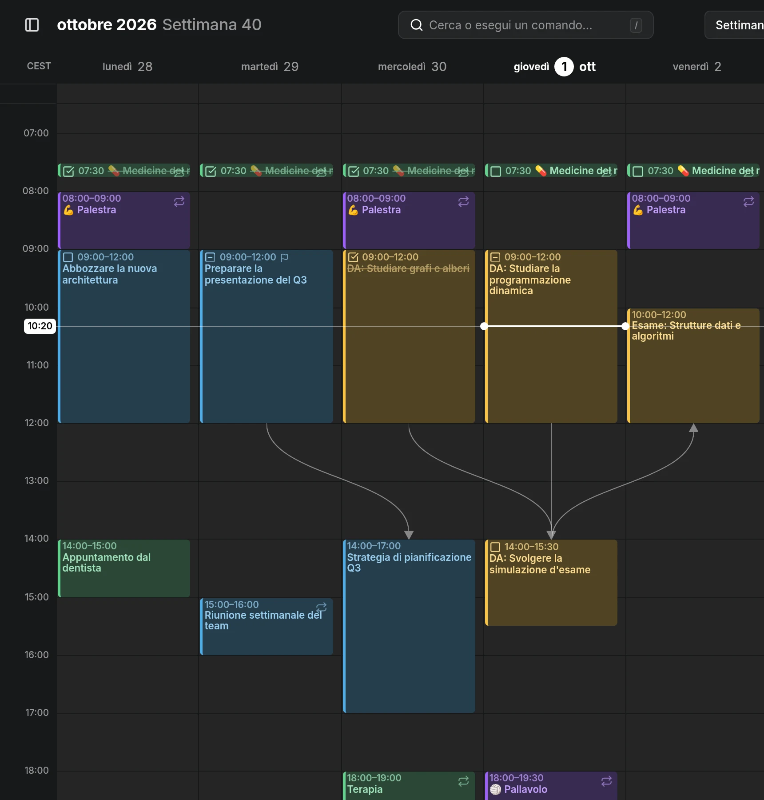Screen dimensions: 764x800
Task: Click the 10:20 current time marker
Action: (x=40, y=326)
